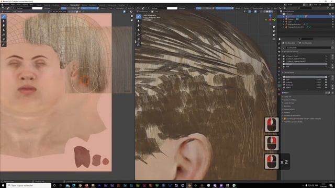
Task: Toggle the Open shape key checkbox
Action: (x=326, y=79)
